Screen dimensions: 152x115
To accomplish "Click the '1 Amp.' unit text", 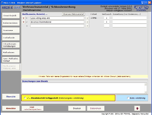I will (x=94, y=18).
